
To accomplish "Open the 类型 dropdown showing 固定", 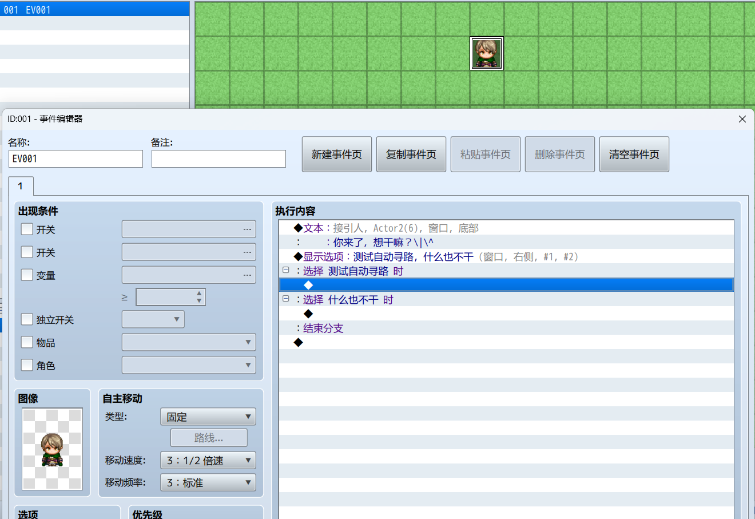I will 208,417.
